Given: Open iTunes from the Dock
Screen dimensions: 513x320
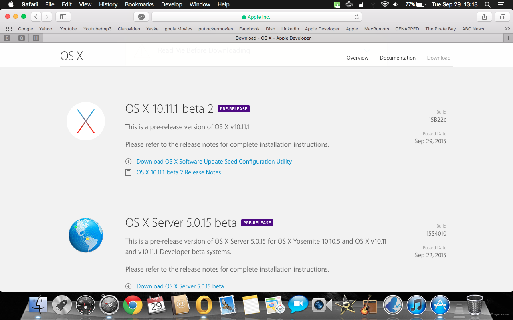Looking at the screenshot, I should [416, 306].
